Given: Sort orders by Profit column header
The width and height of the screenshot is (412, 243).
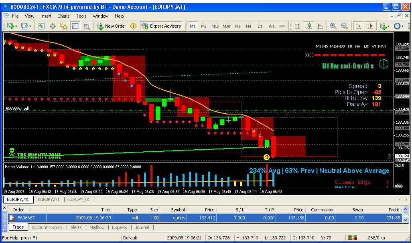Looking at the screenshot, I should [x=384, y=210].
